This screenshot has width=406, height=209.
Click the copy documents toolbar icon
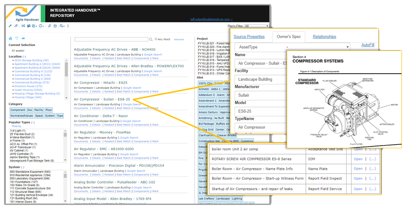29,26
